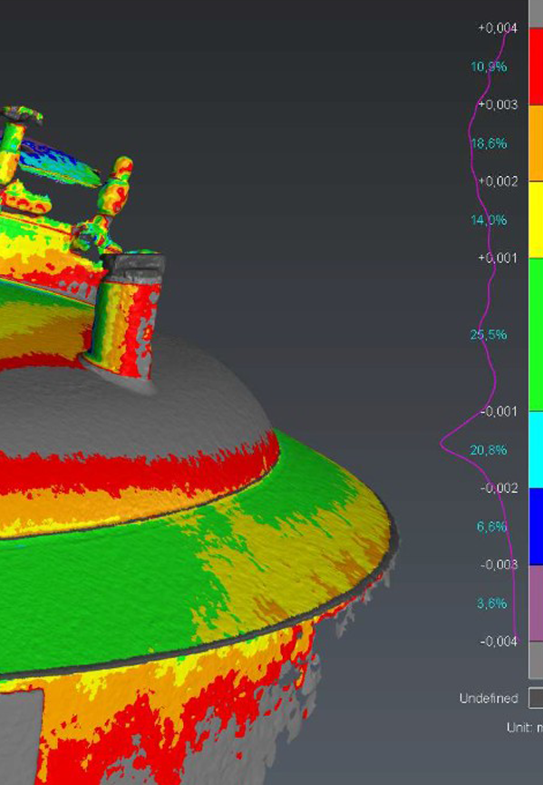Click the Undefined gray color swatch
543x785 pixels.
pyautogui.click(x=536, y=699)
